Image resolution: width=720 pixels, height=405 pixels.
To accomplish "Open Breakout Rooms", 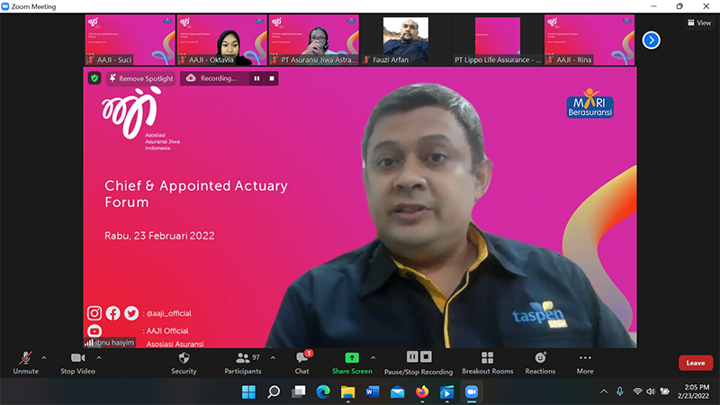I will [x=487, y=363].
